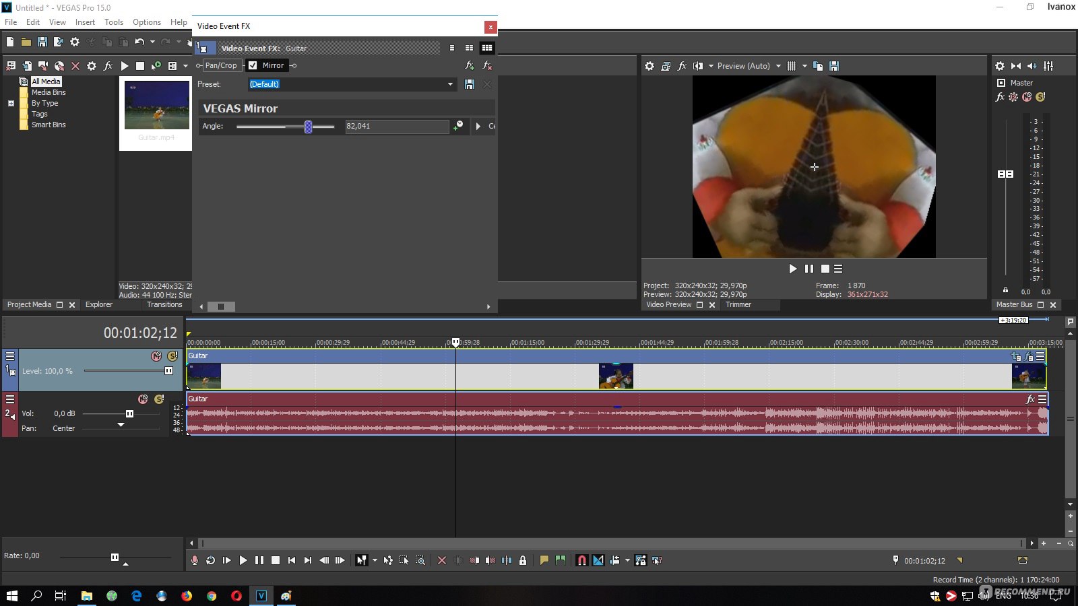Select the Media Bins folder
This screenshot has height=606, width=1078.
click(49, 92)
